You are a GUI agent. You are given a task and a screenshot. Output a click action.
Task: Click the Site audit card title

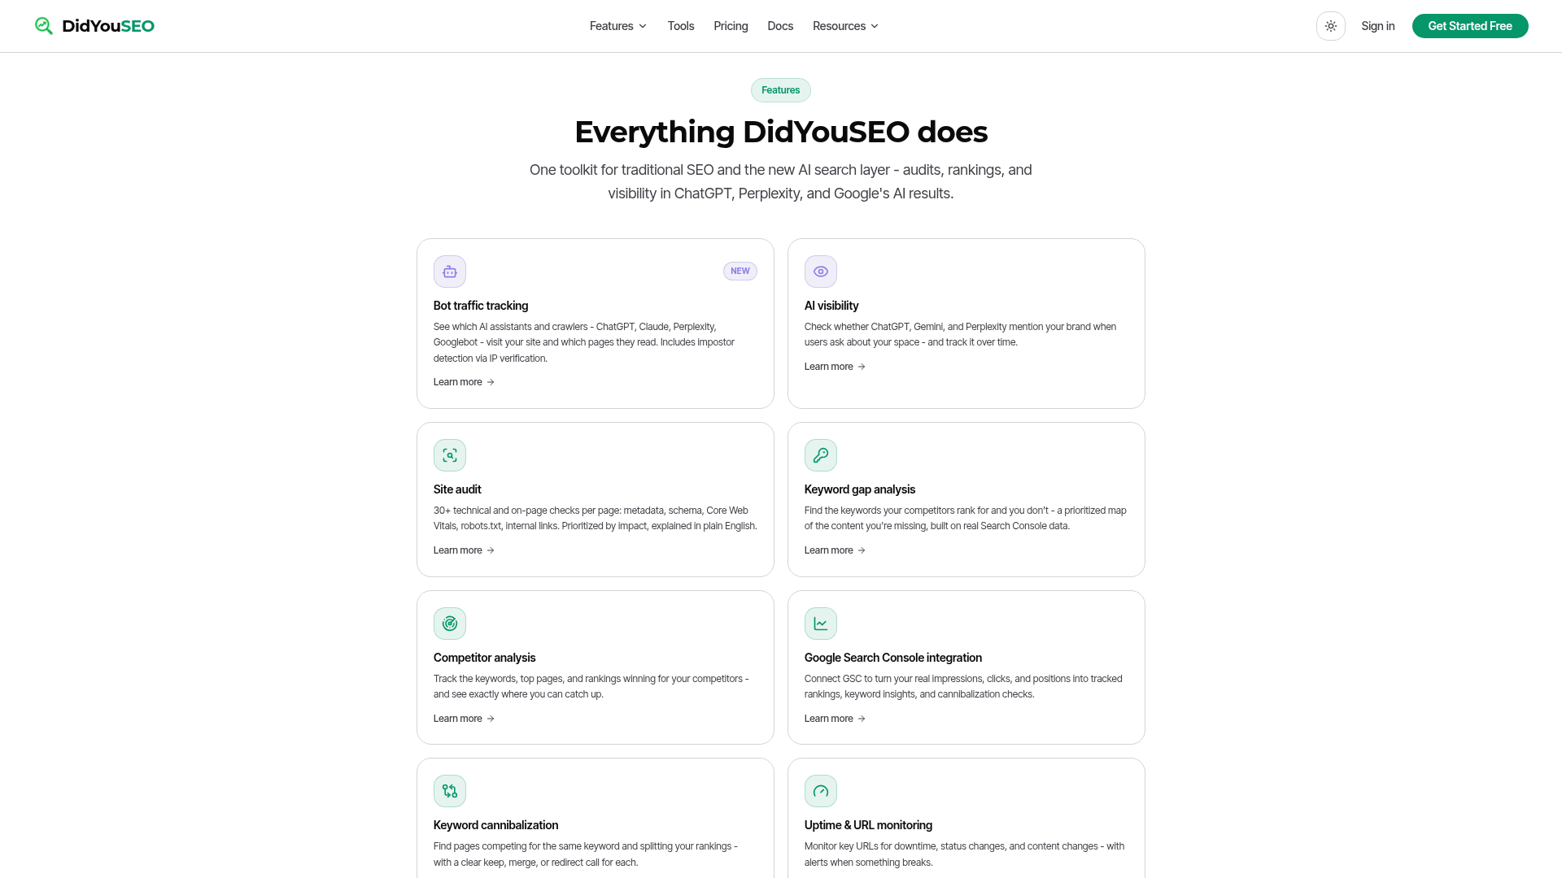[457, 489]
